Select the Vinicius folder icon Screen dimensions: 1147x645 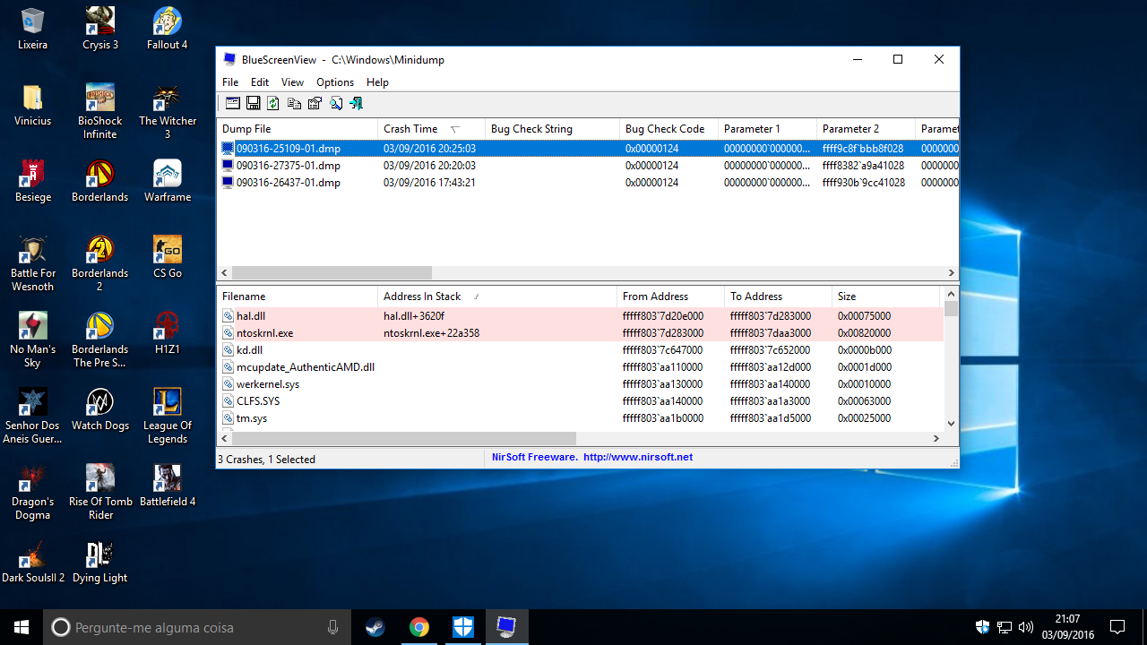(x=33, y=105)
